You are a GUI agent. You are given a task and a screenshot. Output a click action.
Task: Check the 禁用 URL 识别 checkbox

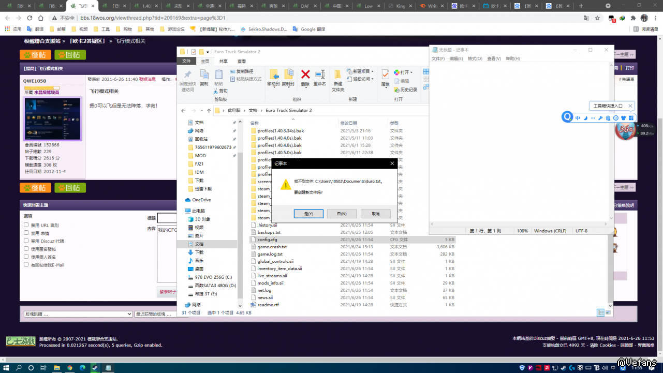coord(26,225)
